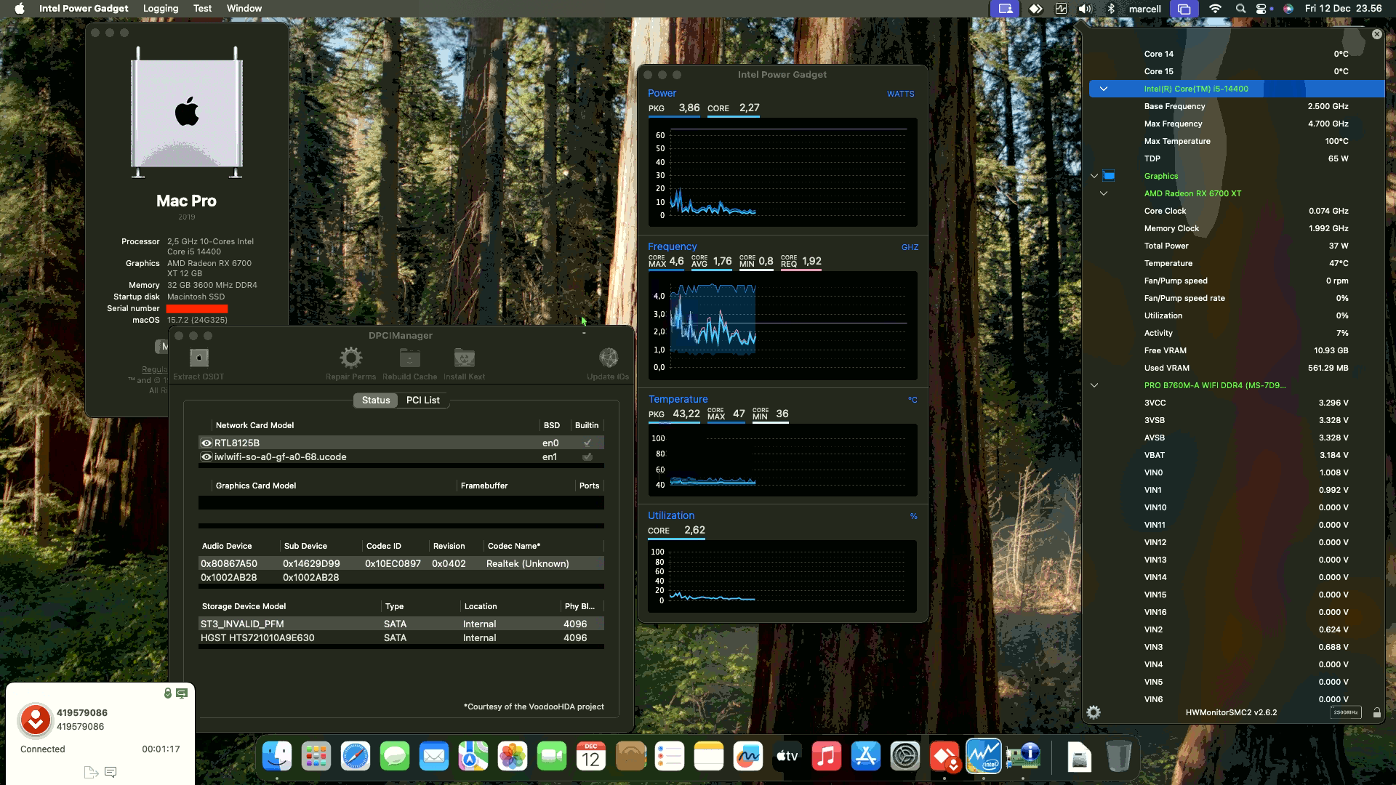This screenshot has height=785, width=1396.
Task: Open HWMonitorSMC2 settings gear
Action: point(1094,712)
